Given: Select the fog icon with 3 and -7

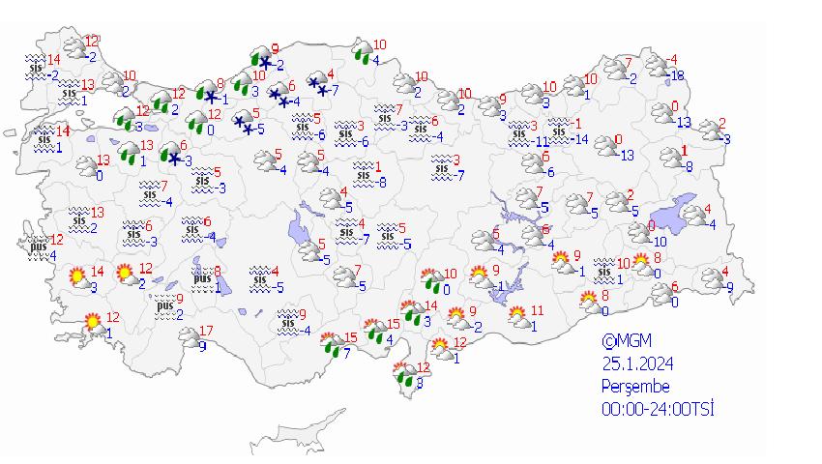Looking at the screenshot, I should [442, 168].
